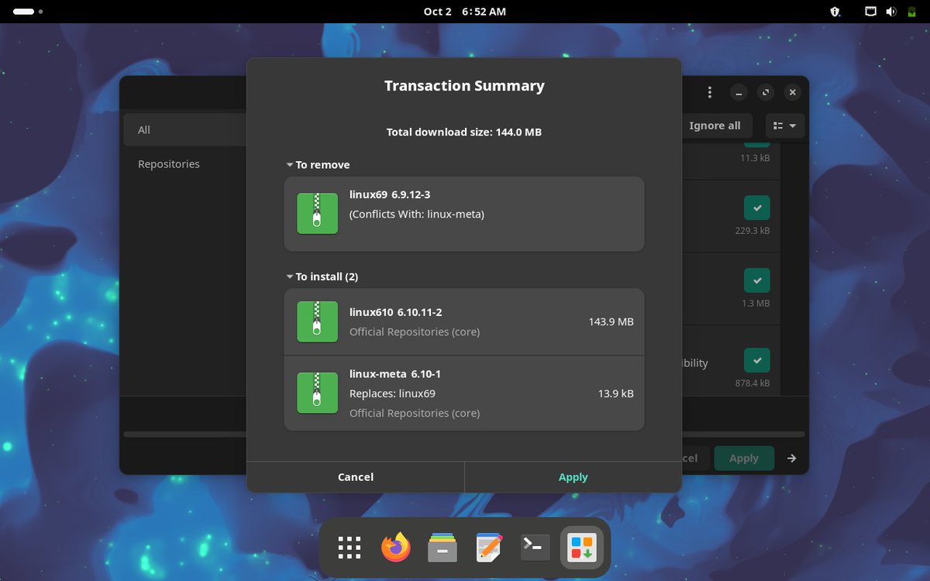This screenshot has height=581, width=930.
Task: Click the background window Apply button
Action: pyautogui.click(x=744, y=458)
